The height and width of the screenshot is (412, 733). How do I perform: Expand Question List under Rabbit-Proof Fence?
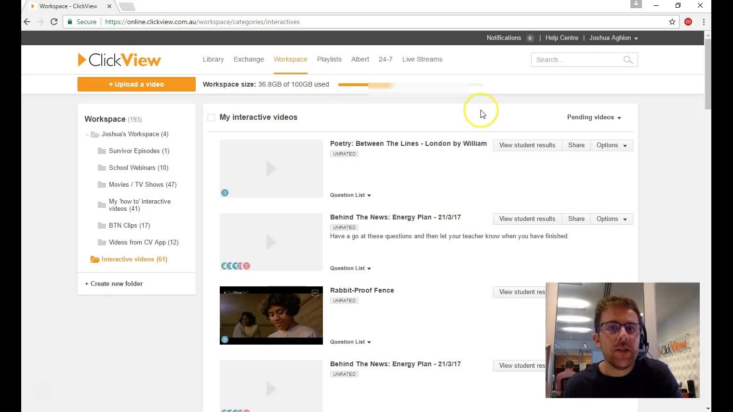[350, 342]
